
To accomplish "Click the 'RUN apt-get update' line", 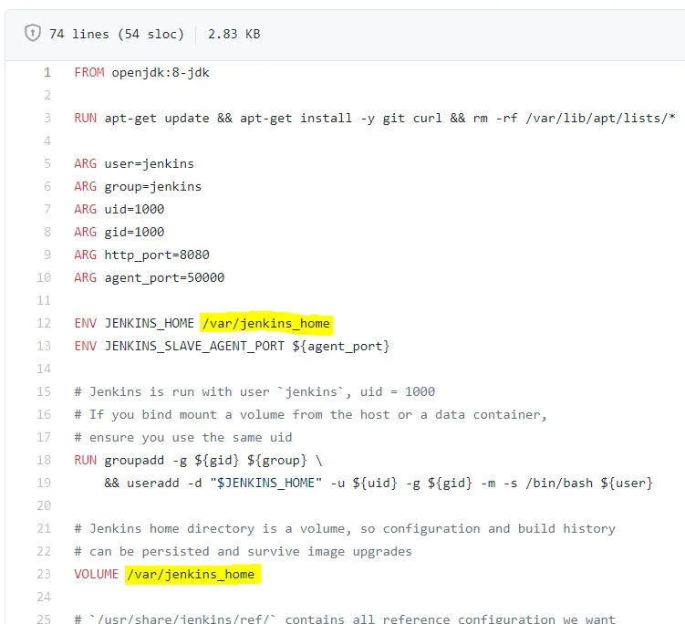I will (375, 119).
